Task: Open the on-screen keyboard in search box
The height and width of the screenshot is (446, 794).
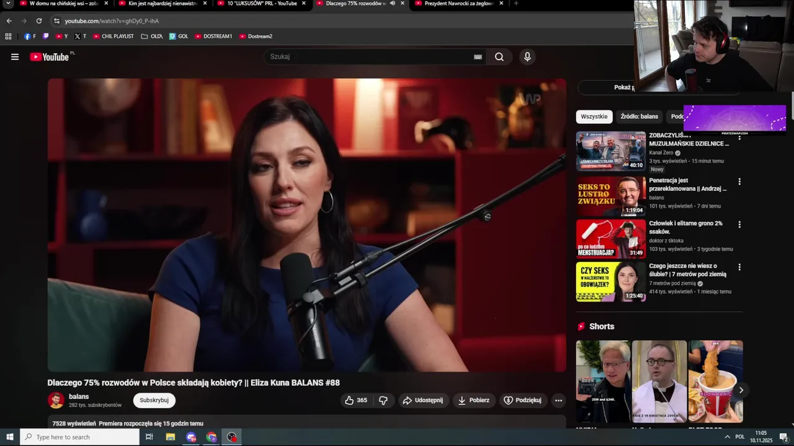Action: (x=478, y=57)
